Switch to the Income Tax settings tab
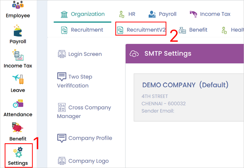 pyautogui.click(x=210, y=14)
